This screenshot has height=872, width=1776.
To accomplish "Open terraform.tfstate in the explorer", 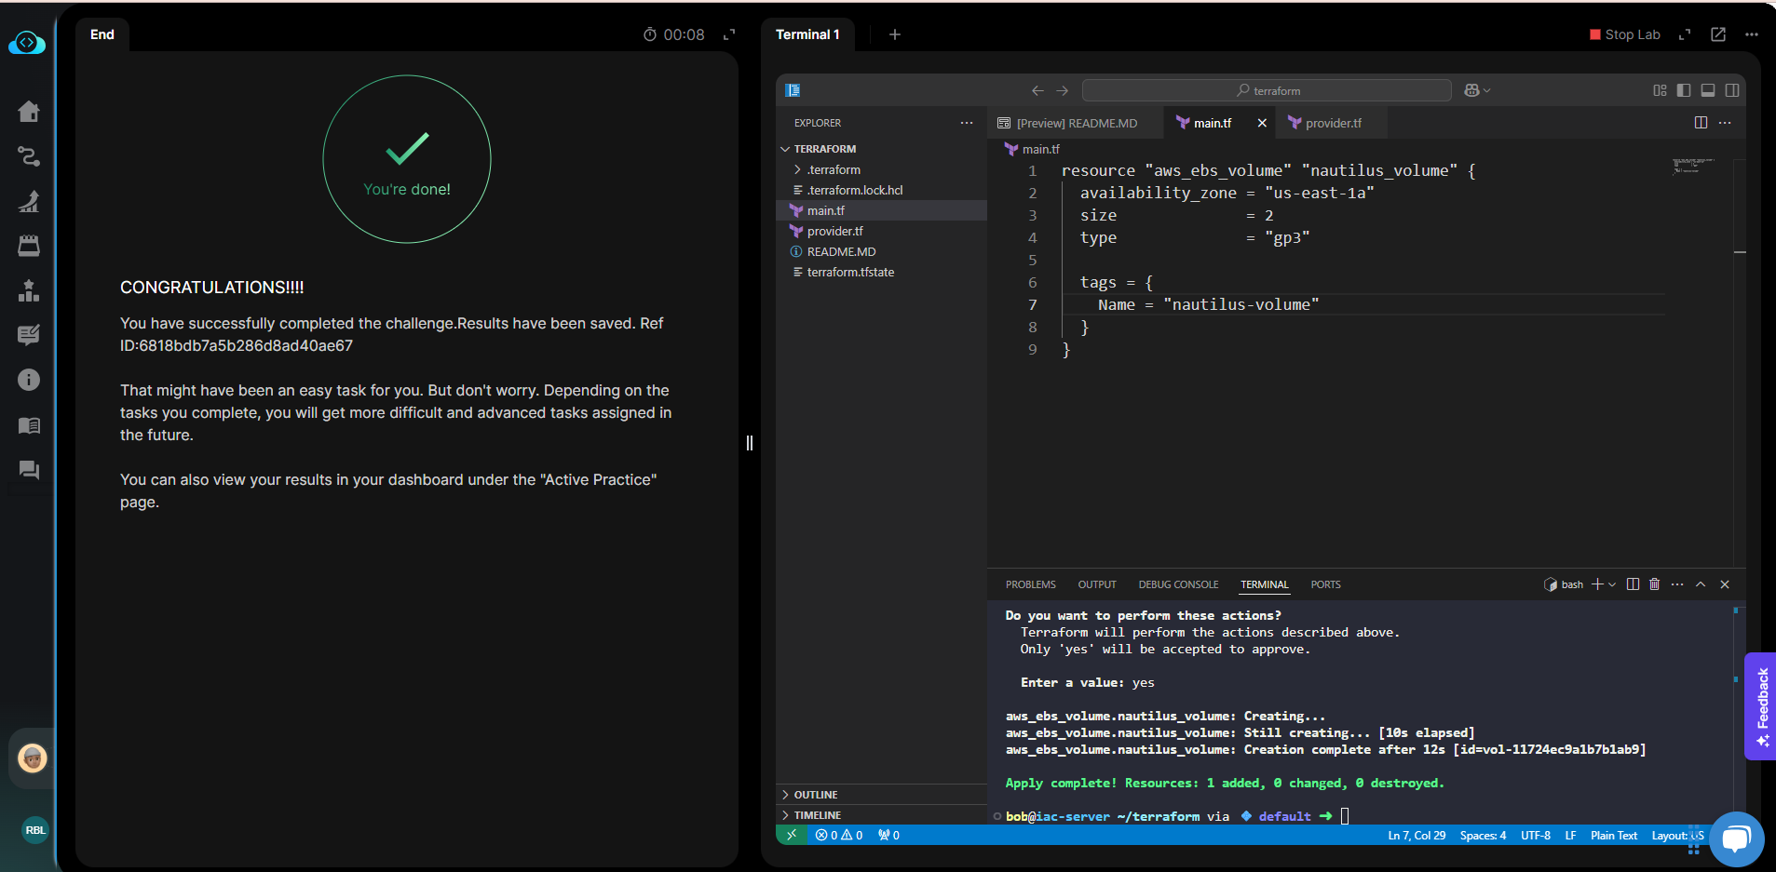I will (x=850, y=272).
